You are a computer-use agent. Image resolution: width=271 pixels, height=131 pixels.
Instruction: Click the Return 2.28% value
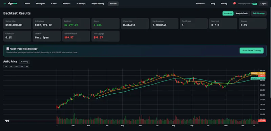pos(98,25)
